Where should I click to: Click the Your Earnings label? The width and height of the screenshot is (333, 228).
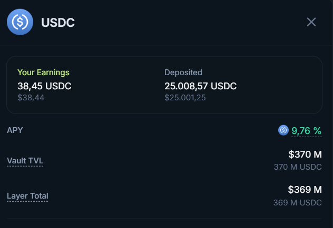click(43, 72)
